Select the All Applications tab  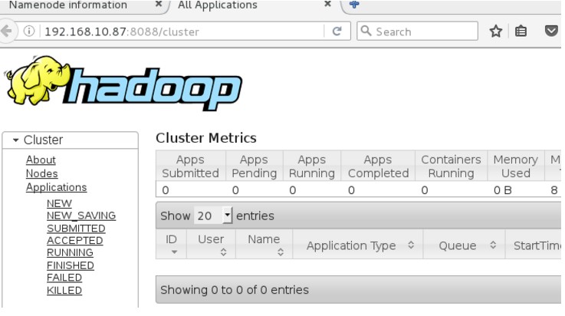pyautogui.click(x=217, y=5)
